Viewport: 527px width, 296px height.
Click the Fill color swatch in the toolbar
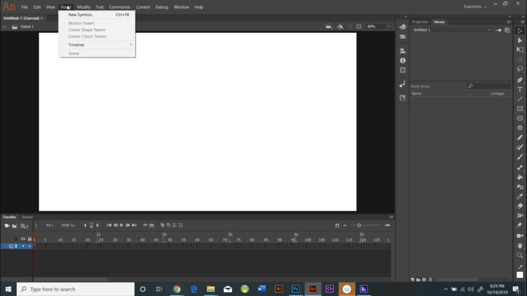pos(520,274)
